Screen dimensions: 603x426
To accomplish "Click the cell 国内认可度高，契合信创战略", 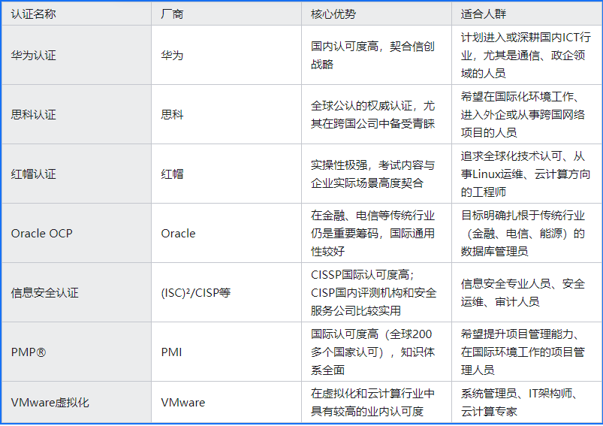I will coord(376,55).
